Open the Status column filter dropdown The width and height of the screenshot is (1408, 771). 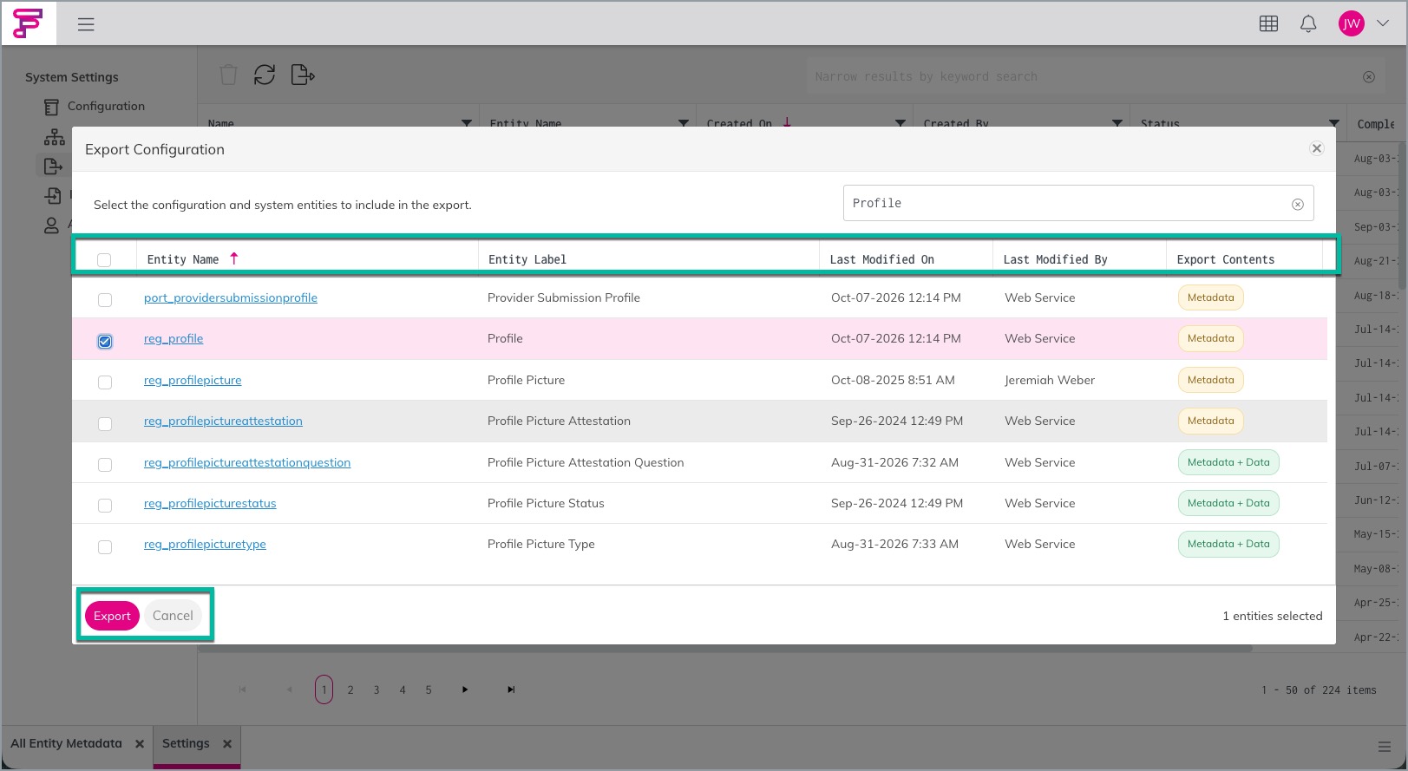[1334, 123]
